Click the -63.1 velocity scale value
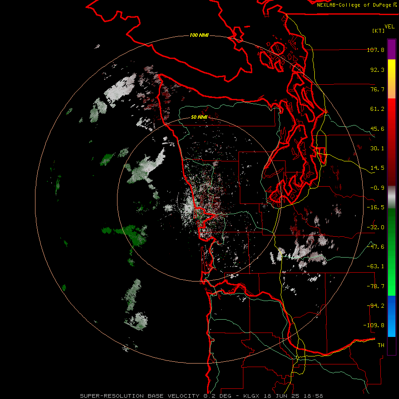Screen dimensions: 399x399 point(376,266)
